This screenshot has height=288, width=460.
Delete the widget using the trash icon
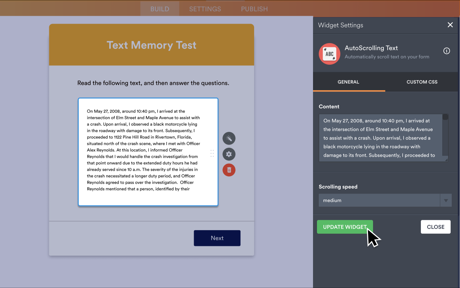pos(229,170)
